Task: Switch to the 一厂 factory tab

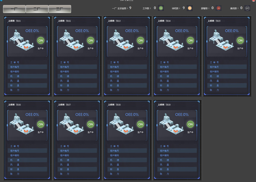Action: 14,9
